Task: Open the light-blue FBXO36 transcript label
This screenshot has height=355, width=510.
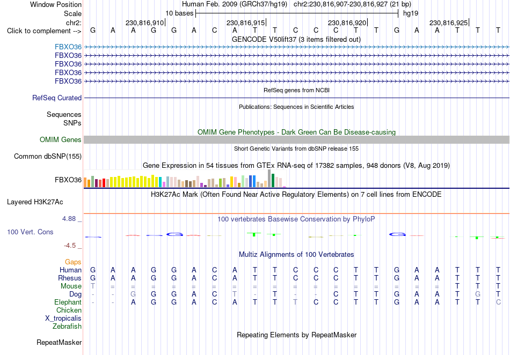Action: (x=68, y=47)
